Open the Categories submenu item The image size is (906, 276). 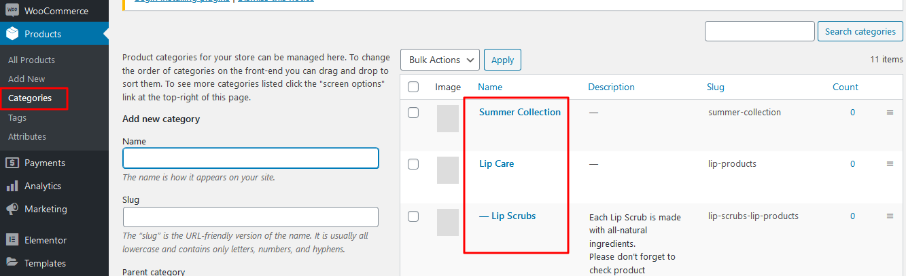[x=30, y=98]
